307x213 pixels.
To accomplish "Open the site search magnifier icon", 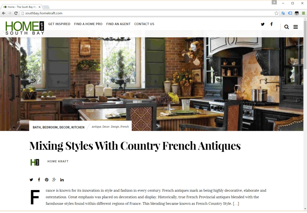I will point(286,27).
